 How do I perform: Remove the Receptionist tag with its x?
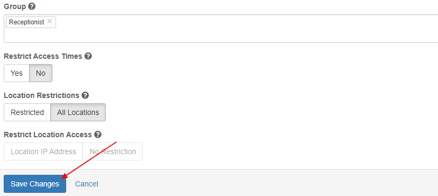tap(50, 21)
